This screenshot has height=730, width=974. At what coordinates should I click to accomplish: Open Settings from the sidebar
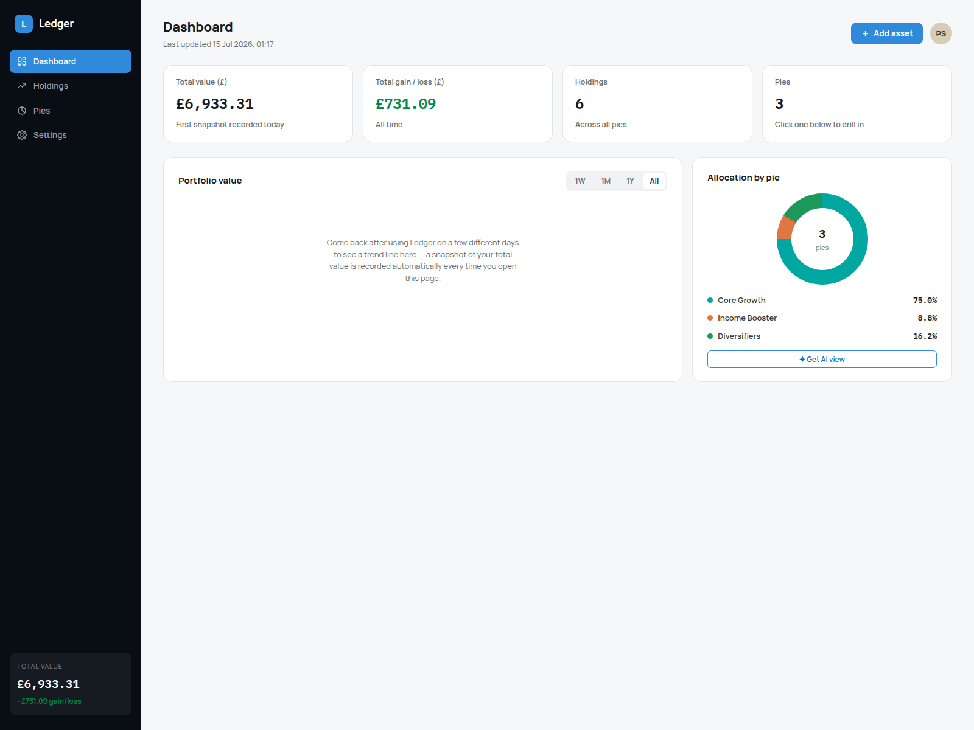pos(71,135)
